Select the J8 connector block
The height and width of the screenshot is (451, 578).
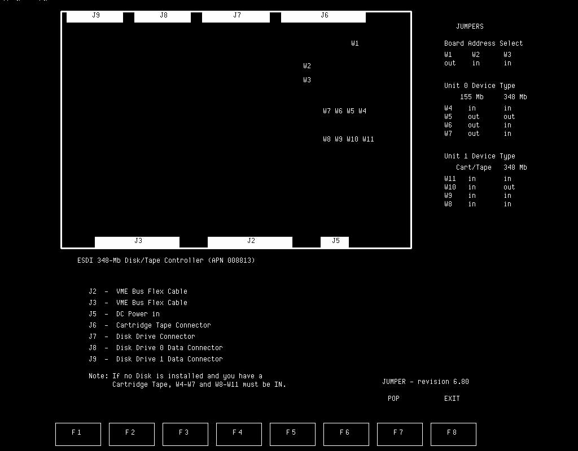point(163,16)
